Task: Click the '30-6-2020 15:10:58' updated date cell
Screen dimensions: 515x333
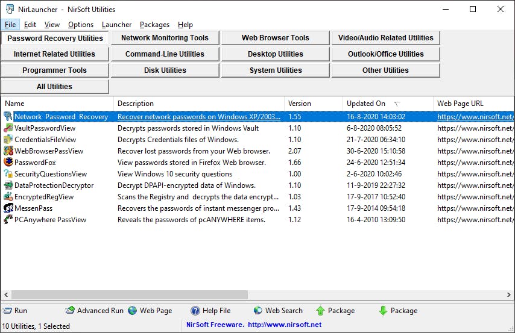Action: (376, 151)
